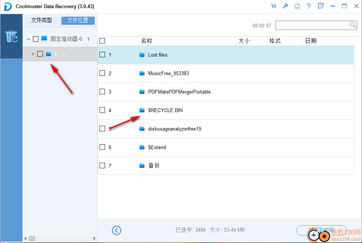Click the diskusageanalyzerfree19 folder icon
362x243 pixels.
tap(142, 129)
